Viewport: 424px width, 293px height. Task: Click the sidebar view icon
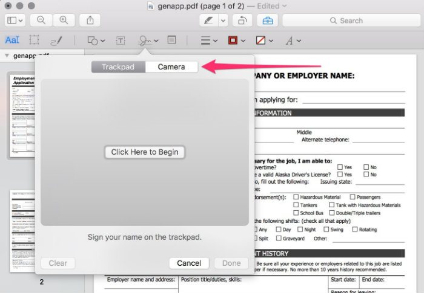tap(12, 20)
